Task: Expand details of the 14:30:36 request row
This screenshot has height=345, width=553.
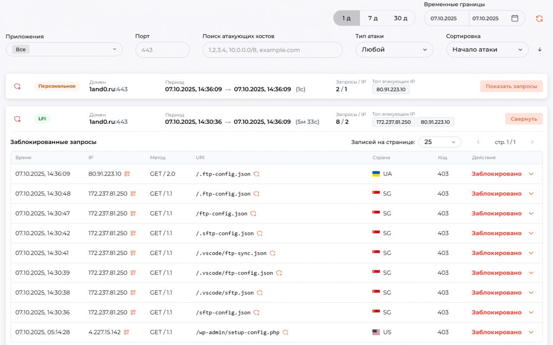Action: point(531,313)
